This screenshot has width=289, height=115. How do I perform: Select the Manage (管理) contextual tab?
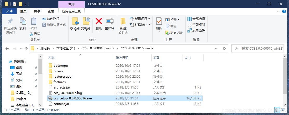71,4
